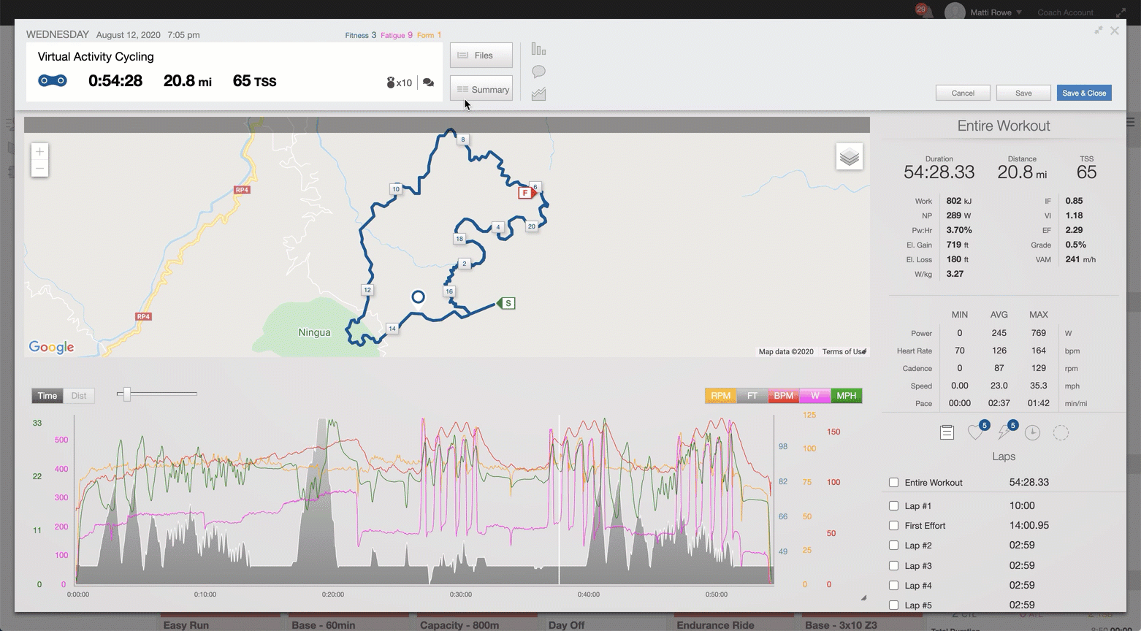
Task: Click the chart smoothing slider handle
Action: pyautogui.click(x=127, y=394)
